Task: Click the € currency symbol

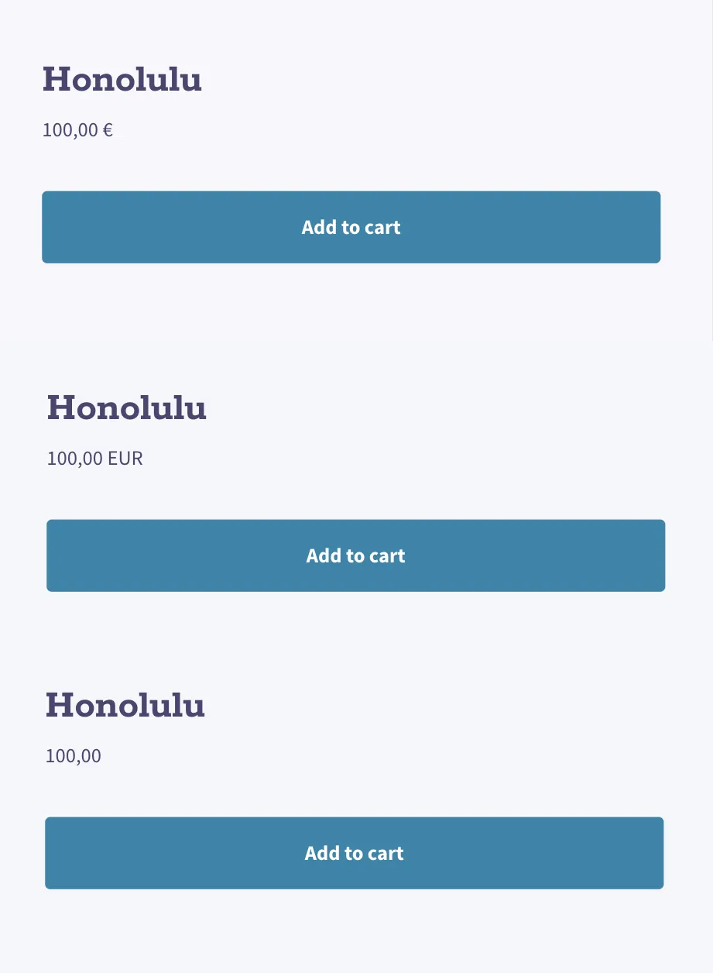Action: (x=108, y=130)
